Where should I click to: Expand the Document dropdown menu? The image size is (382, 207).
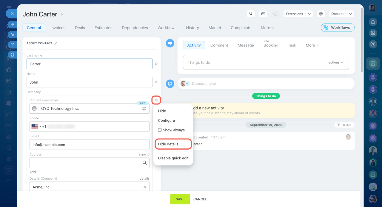[341, 14]
